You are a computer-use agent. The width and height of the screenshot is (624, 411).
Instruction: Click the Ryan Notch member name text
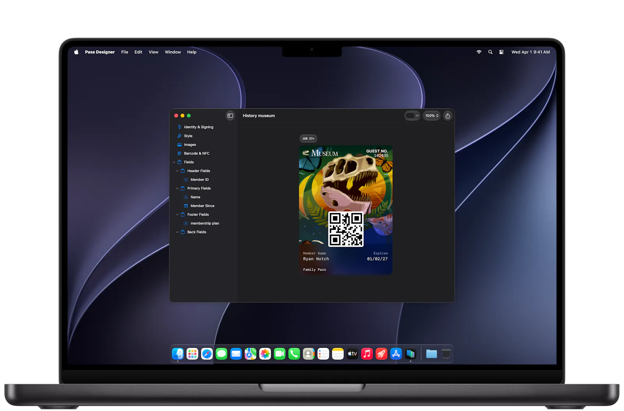(316, 259)
